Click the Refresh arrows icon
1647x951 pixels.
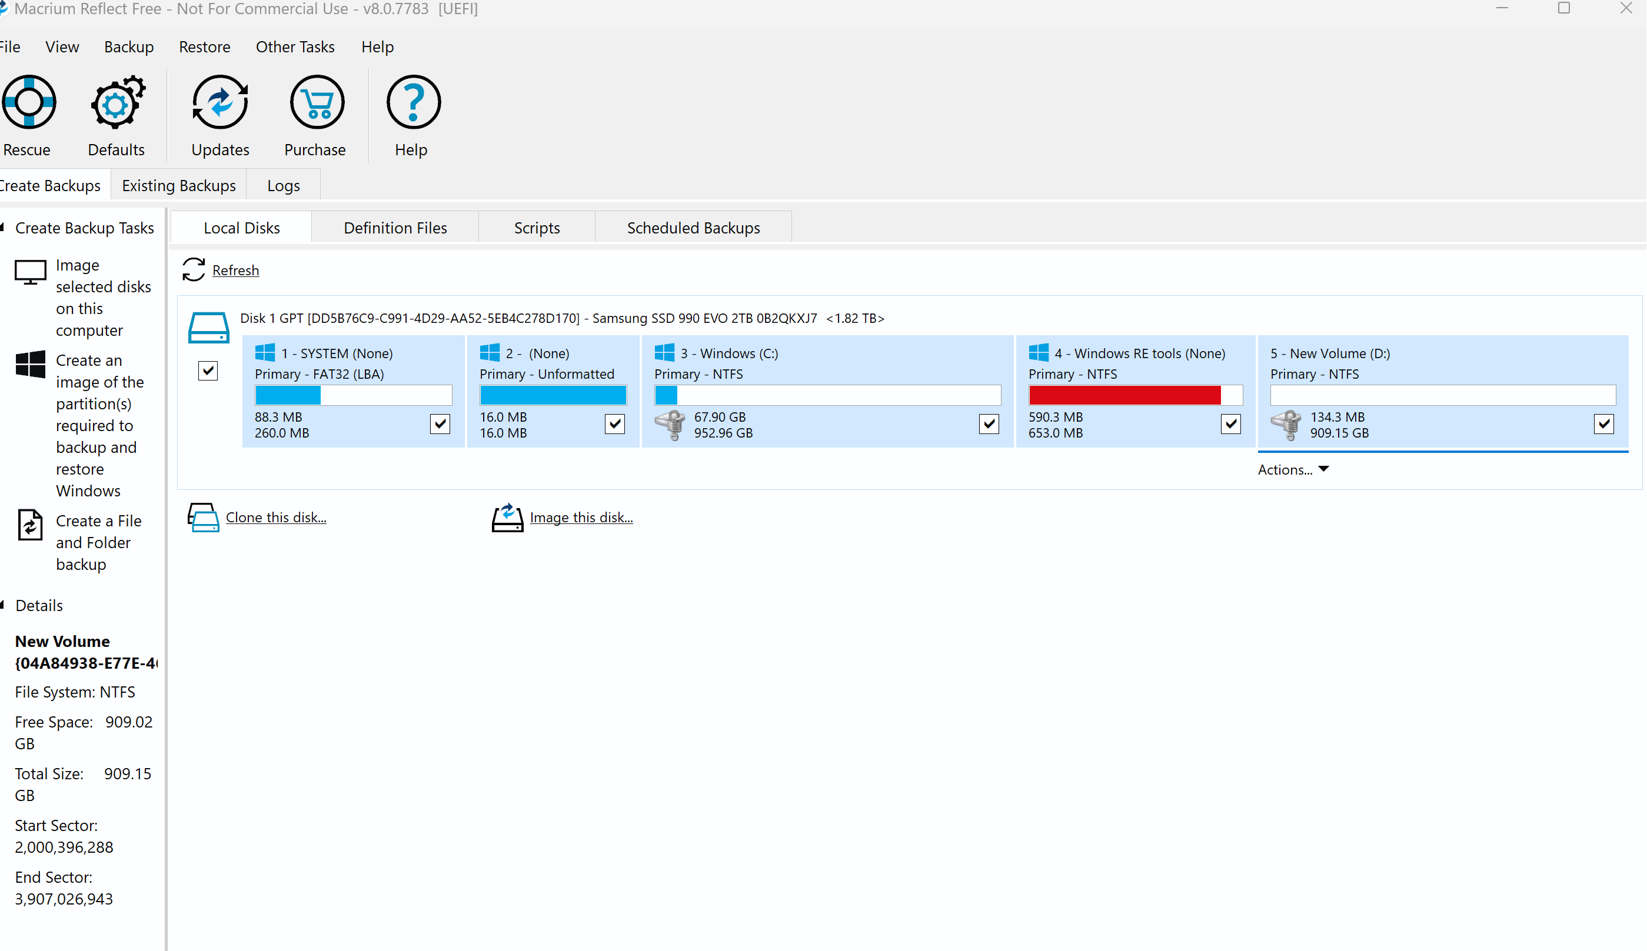tap(194, 270)
